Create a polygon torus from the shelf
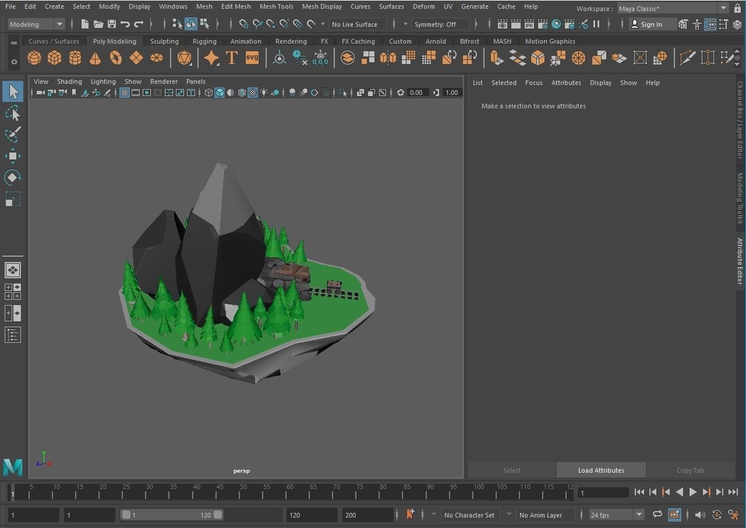 pos(116,58)
